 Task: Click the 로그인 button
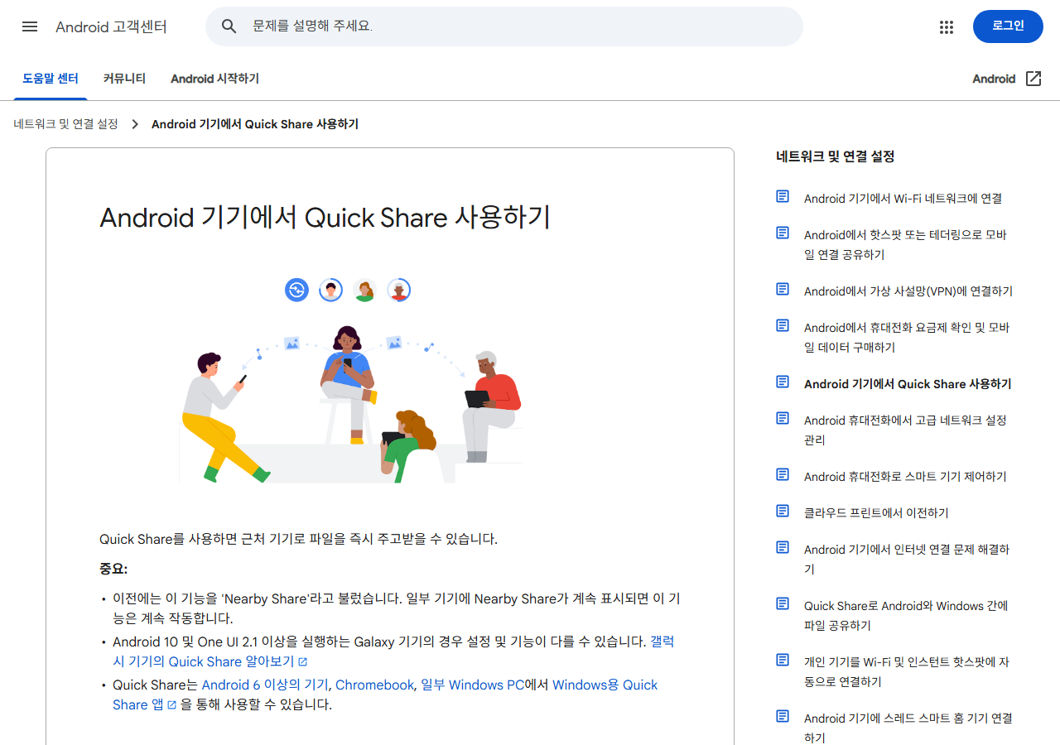click(x=1008, y=26)
